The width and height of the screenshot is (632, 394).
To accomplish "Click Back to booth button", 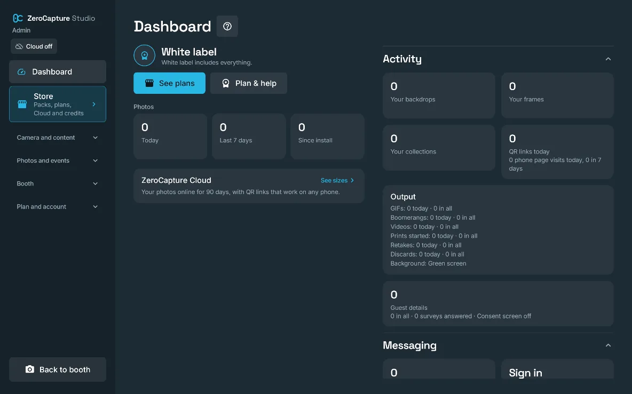I will pyautogui.click(x=58, y=369).
